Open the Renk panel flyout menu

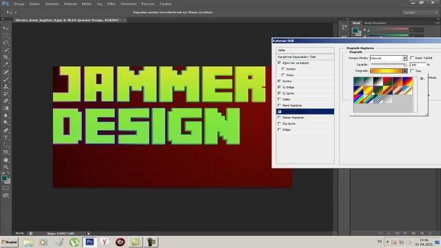point(438,23)
